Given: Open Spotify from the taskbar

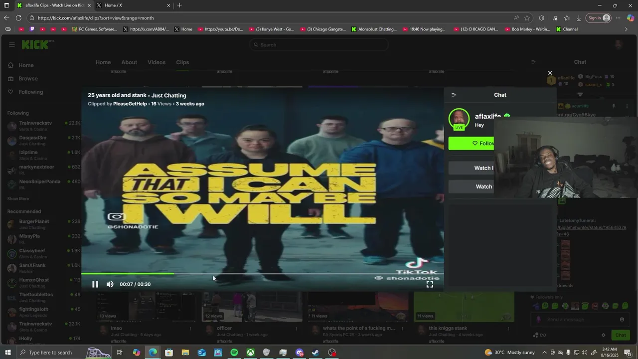Looking at the screenshot, I should (x=234, y=353).
